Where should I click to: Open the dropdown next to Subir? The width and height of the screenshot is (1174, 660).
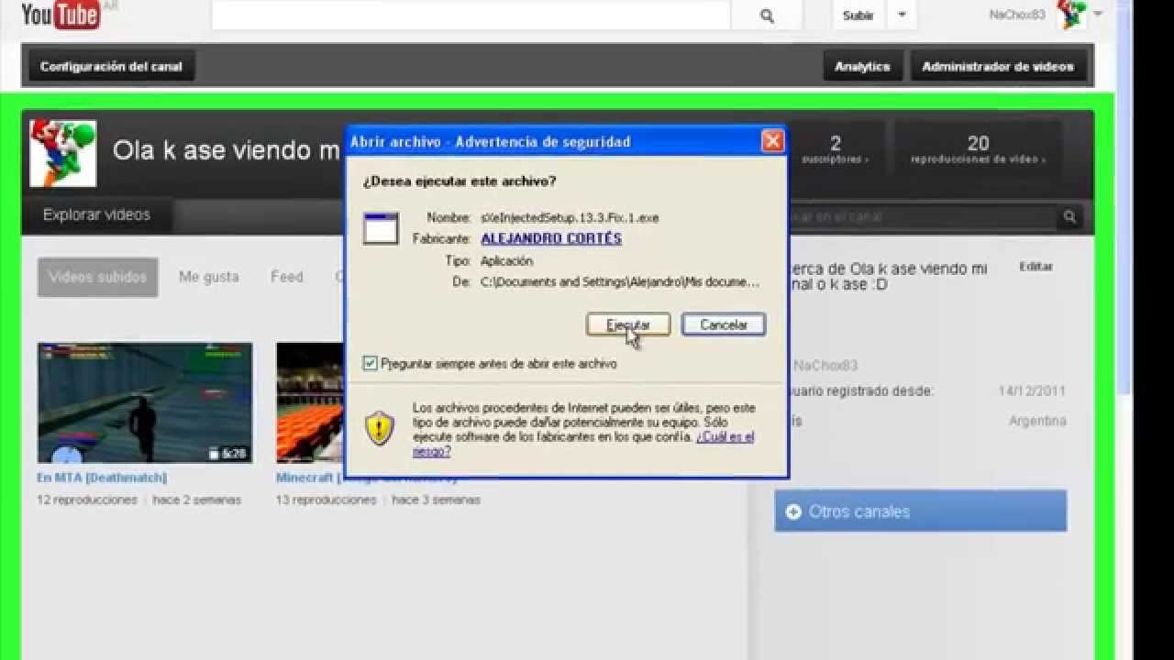click(902, 15)
